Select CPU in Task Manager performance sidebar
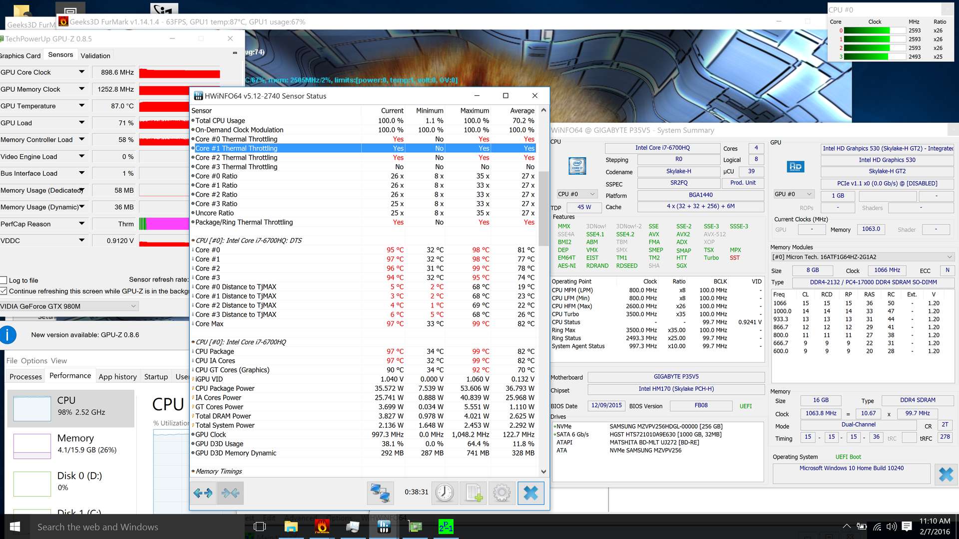Screen dimensions: 959x539 coord(71,408)
